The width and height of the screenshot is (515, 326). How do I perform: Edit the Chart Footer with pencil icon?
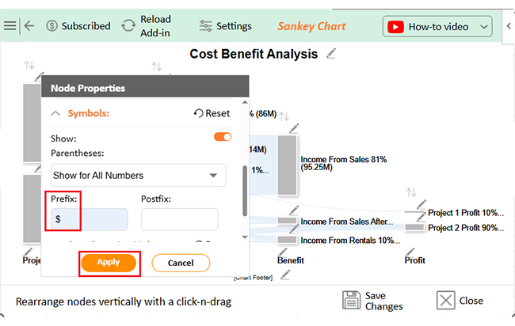click(285, 275)
